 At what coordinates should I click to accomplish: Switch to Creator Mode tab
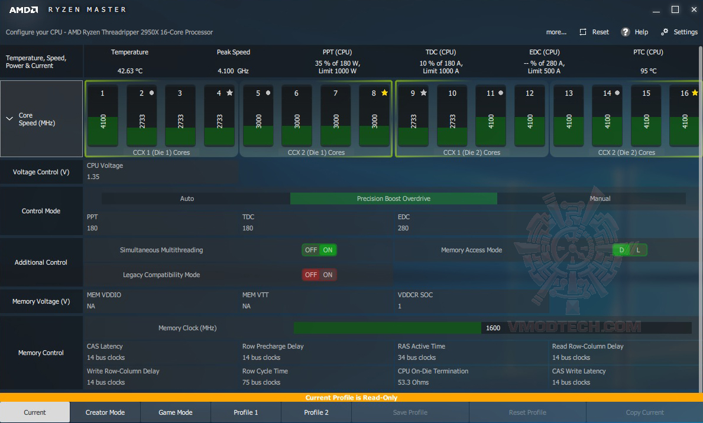[x=105, y=412]
